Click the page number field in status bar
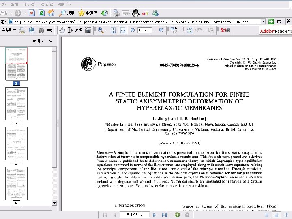This screenshot has height=219, width=292. (x=134, y=215)
